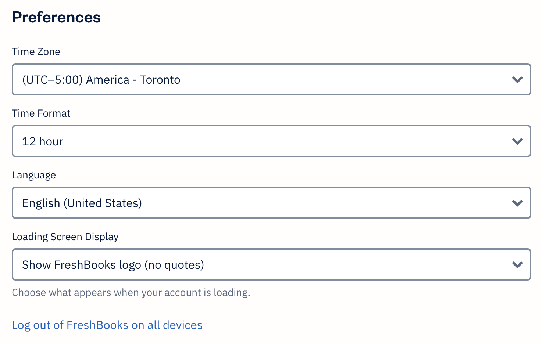The width and height of the screenshot is (542, 343).
Task: Click the "Show FreshBooks logo (no quotes)" value
Action: [x=113, y=265]
